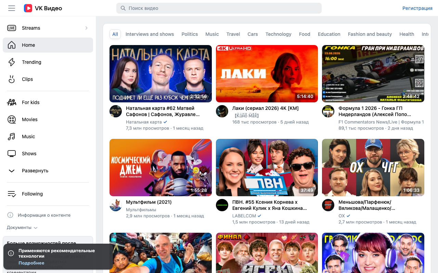Select Interviews and shows tab
Image resolution: width=438 pixels, height=273 pixels.
click(150, 34)
